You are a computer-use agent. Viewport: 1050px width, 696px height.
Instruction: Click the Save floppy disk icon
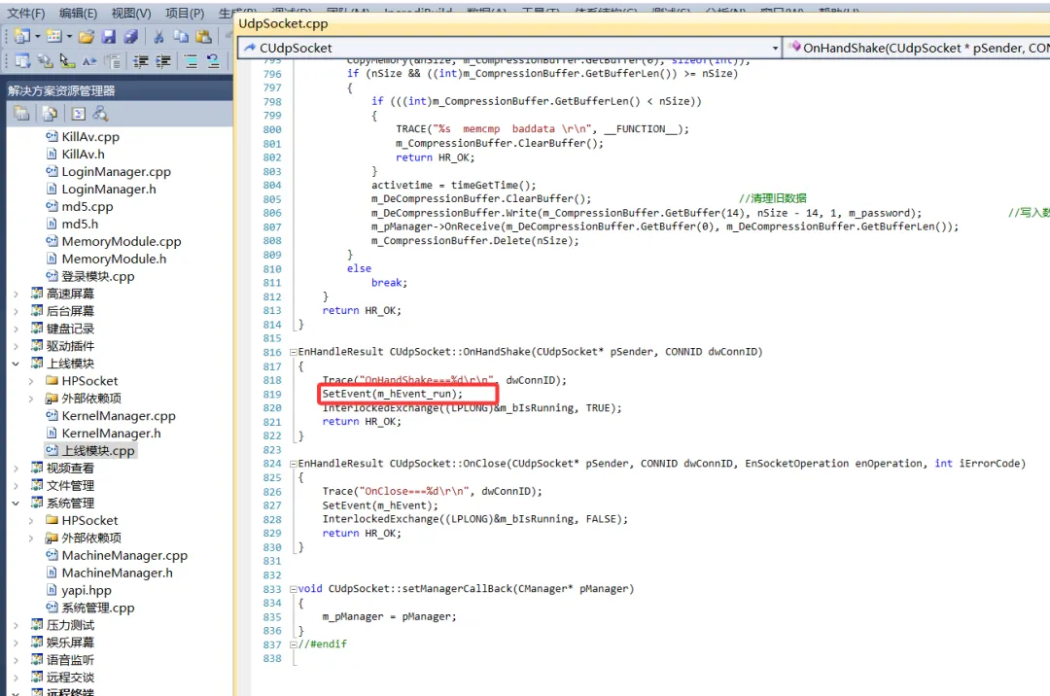(109, 36)
